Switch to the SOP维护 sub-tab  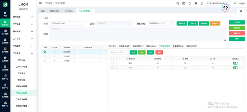113,46
